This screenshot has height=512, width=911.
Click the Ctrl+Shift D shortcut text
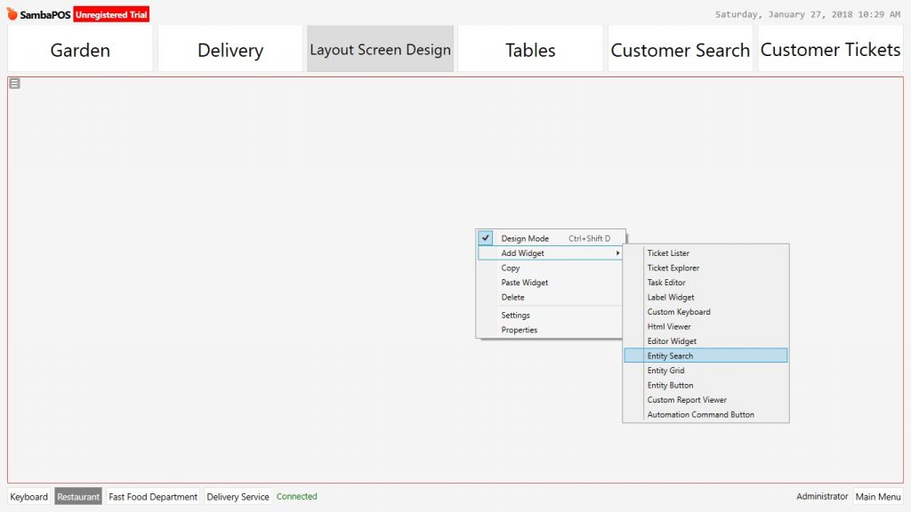pyautogui.click(x=589, y=238)
